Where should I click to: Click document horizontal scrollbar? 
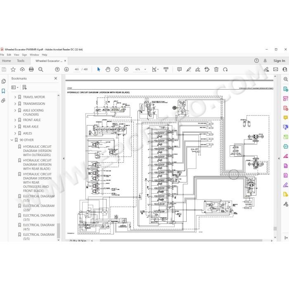click(181, 241)
